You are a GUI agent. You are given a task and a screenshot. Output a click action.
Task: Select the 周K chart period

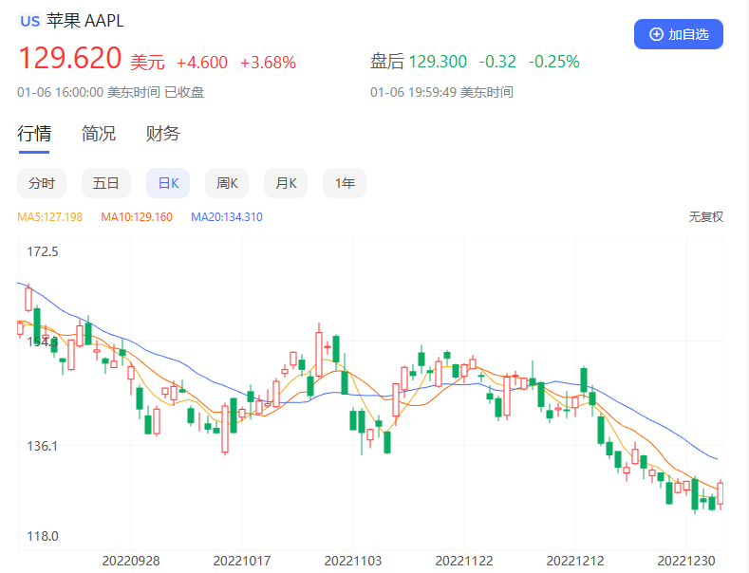(x=227, y=183)
